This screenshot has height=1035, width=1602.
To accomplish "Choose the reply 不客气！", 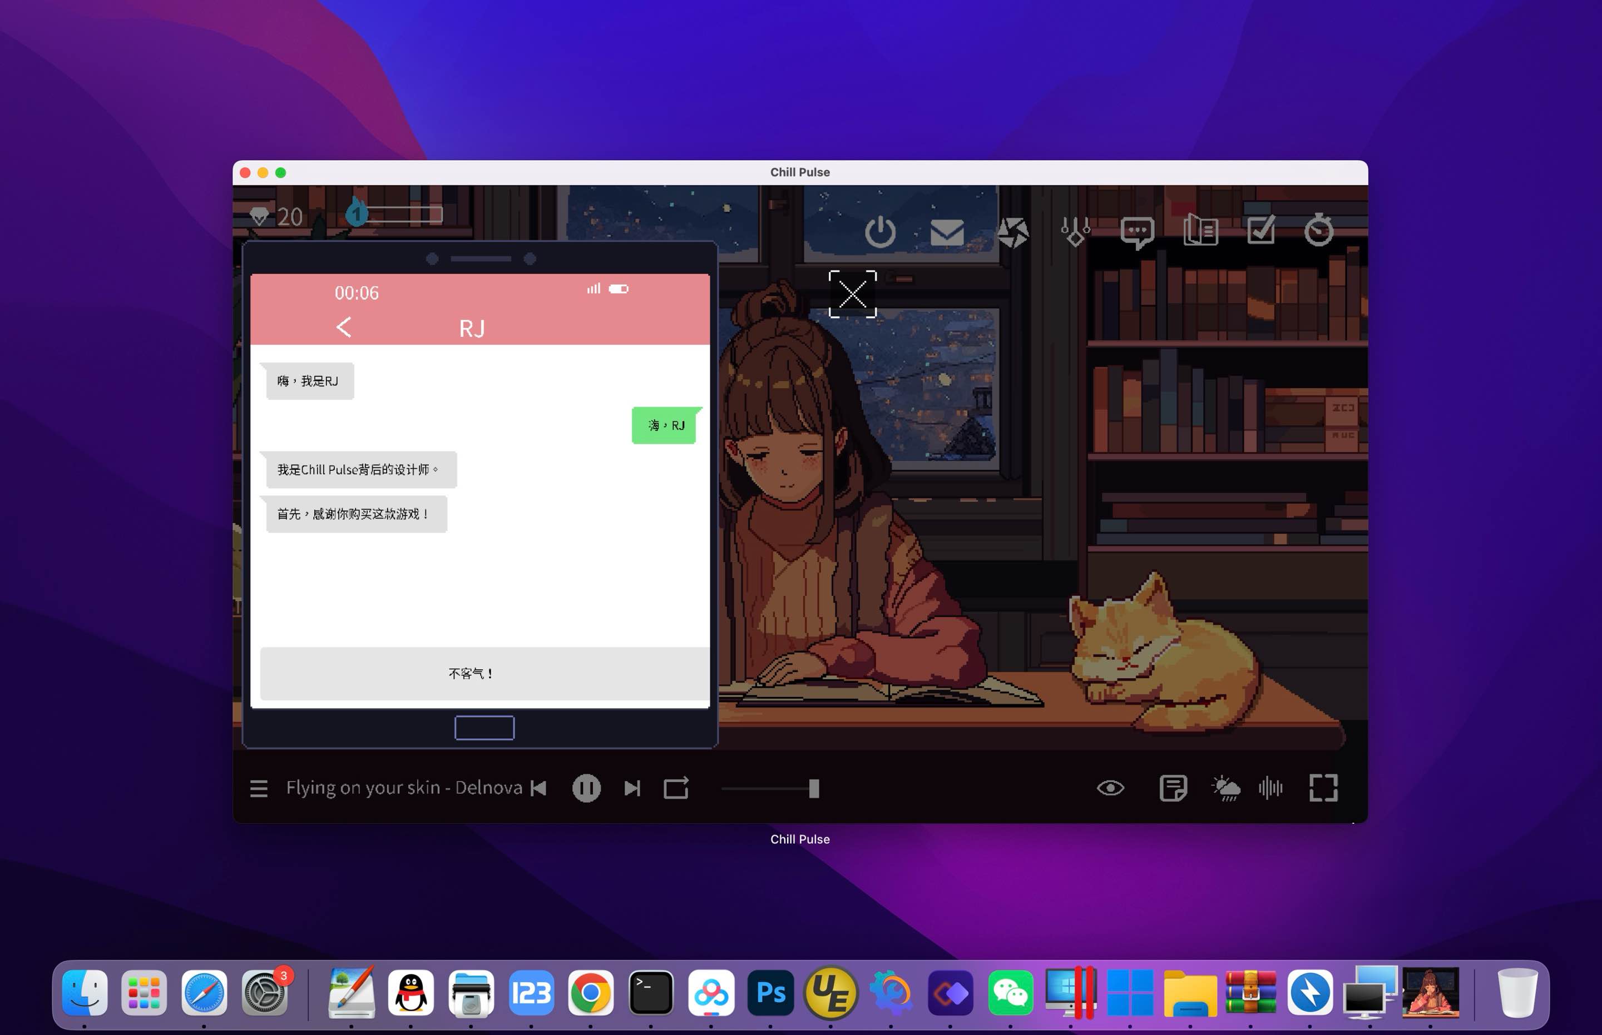I will [484, 674].
